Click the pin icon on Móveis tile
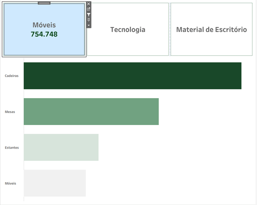 pyautogui.click(x=89, y=20)
